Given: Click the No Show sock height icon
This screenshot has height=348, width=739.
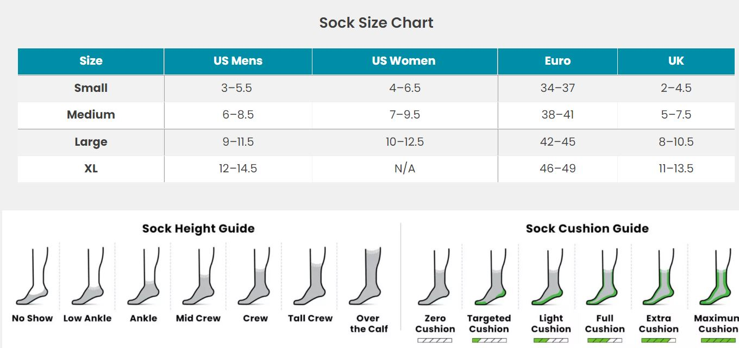Looking at the screenshot, I should point(32,277).
